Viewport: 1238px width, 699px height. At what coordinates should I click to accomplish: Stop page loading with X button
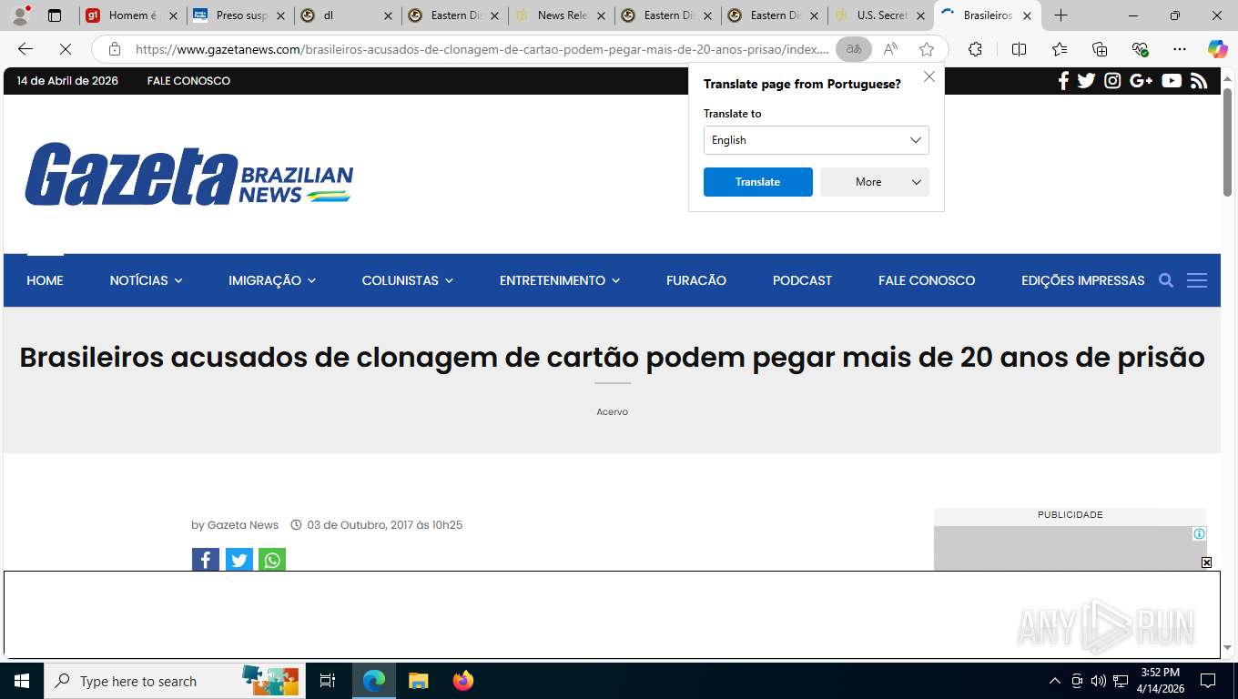pyautogui.click(x=66, y=49)
